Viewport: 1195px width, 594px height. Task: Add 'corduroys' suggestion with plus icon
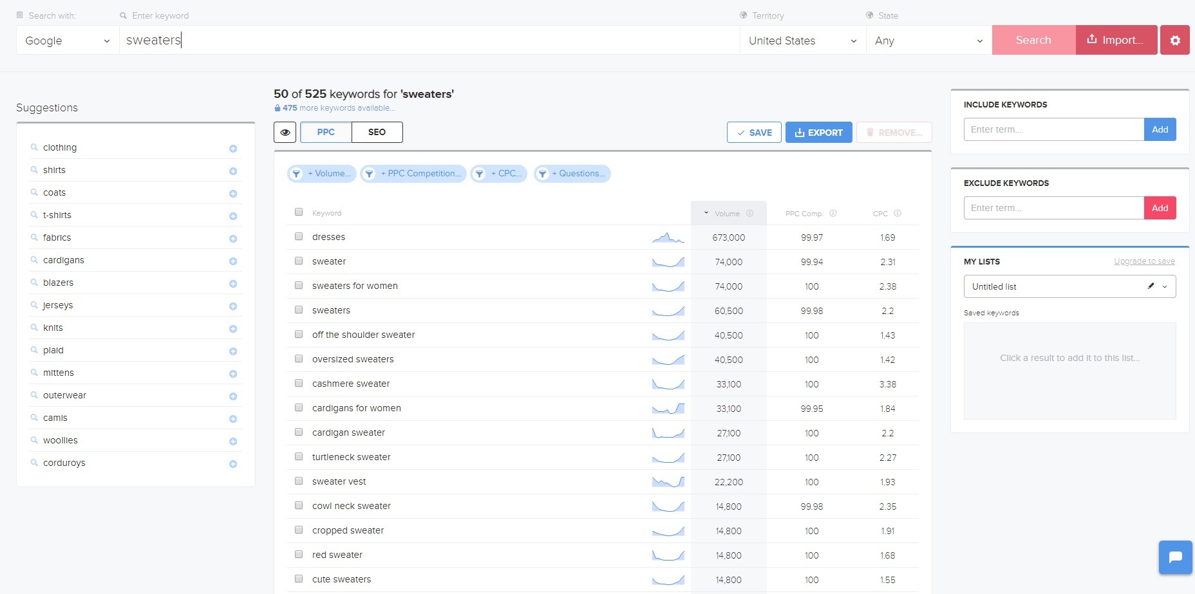233,464
